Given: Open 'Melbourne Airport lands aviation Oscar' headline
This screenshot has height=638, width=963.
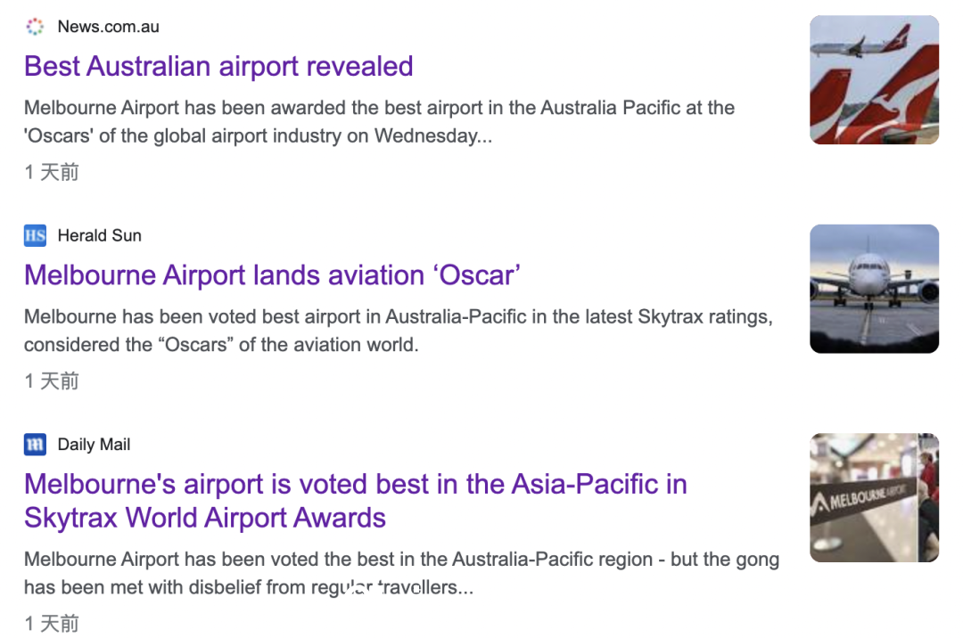Looking at the screenshot, I should pyautogui.click(x=272, y=274).
